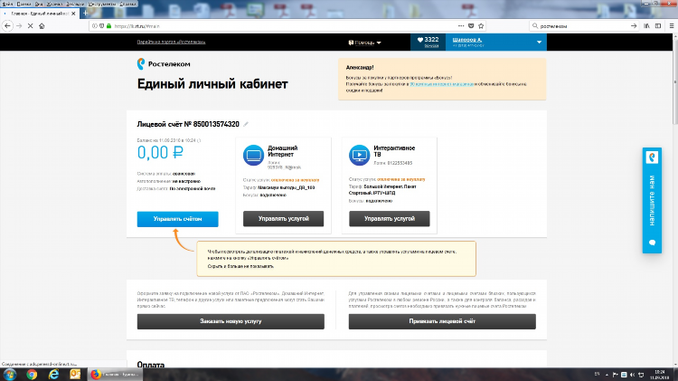Image resolution: width=678 pixels, height=381 pixels.
Task: Toggle the Firefox sidebar icon
Action: pyautogui.click(x=658, y=26)
